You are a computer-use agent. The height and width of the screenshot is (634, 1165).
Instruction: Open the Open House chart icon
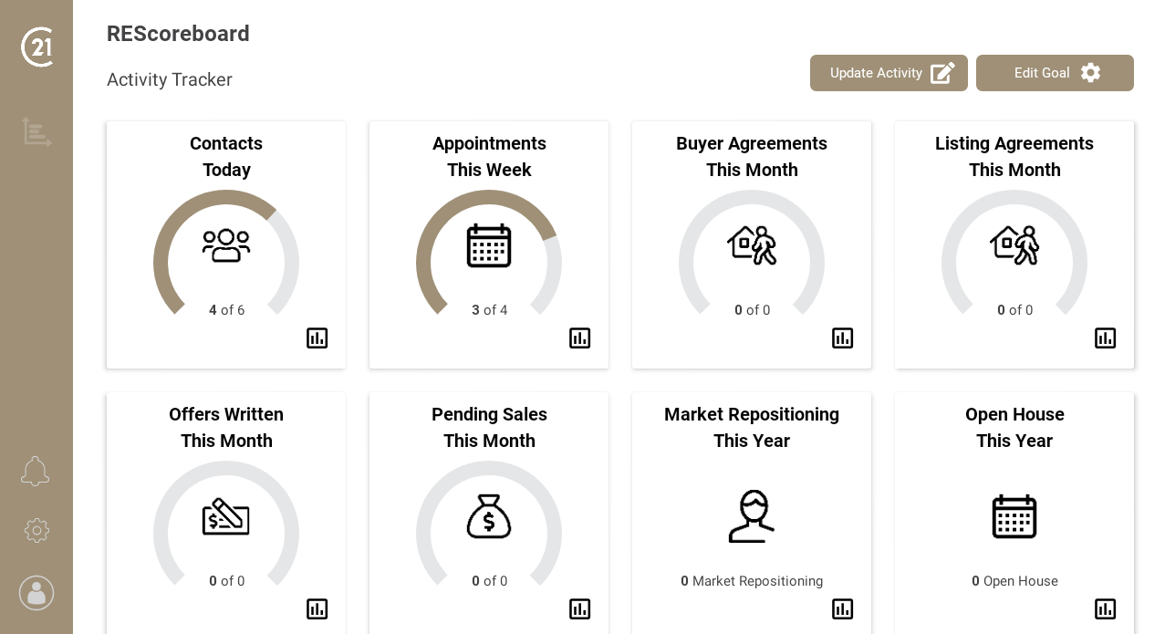[x=1105, y=609]
